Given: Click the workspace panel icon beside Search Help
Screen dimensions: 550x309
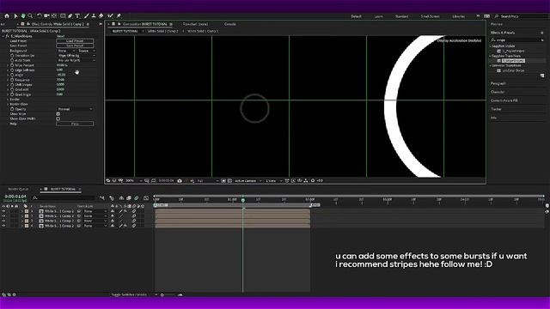Looking at the screenshot, I should (487, 16).
